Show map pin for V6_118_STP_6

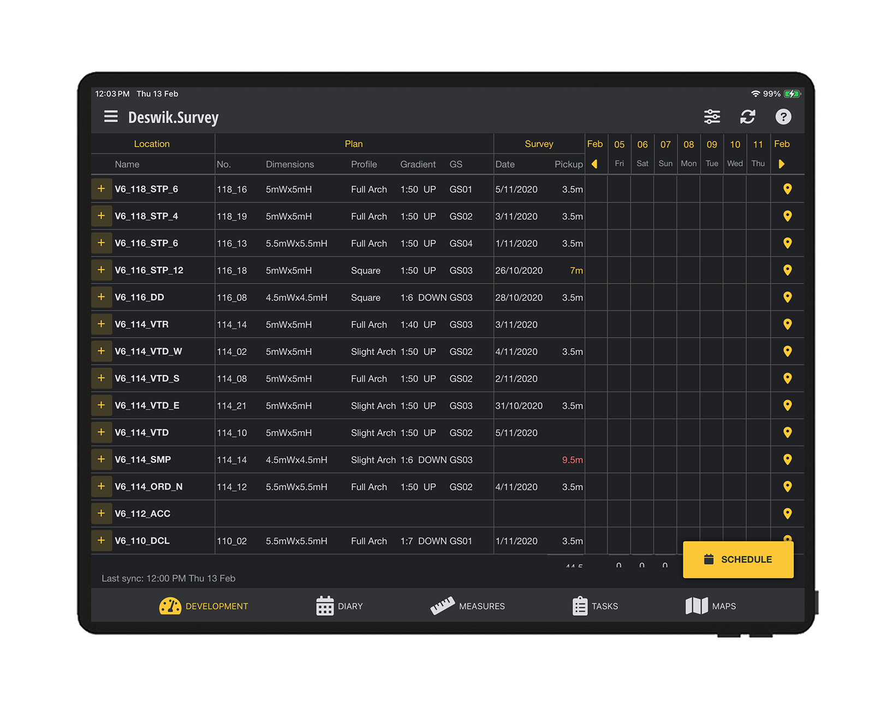(787, 189)
